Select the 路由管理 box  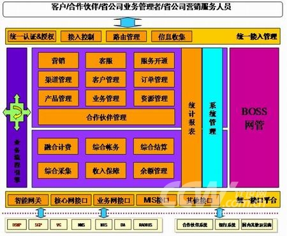[x=126, y=36]
